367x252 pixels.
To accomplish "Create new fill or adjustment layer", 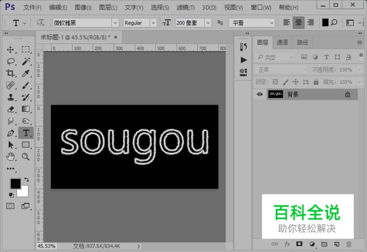I will click(312, 244).
